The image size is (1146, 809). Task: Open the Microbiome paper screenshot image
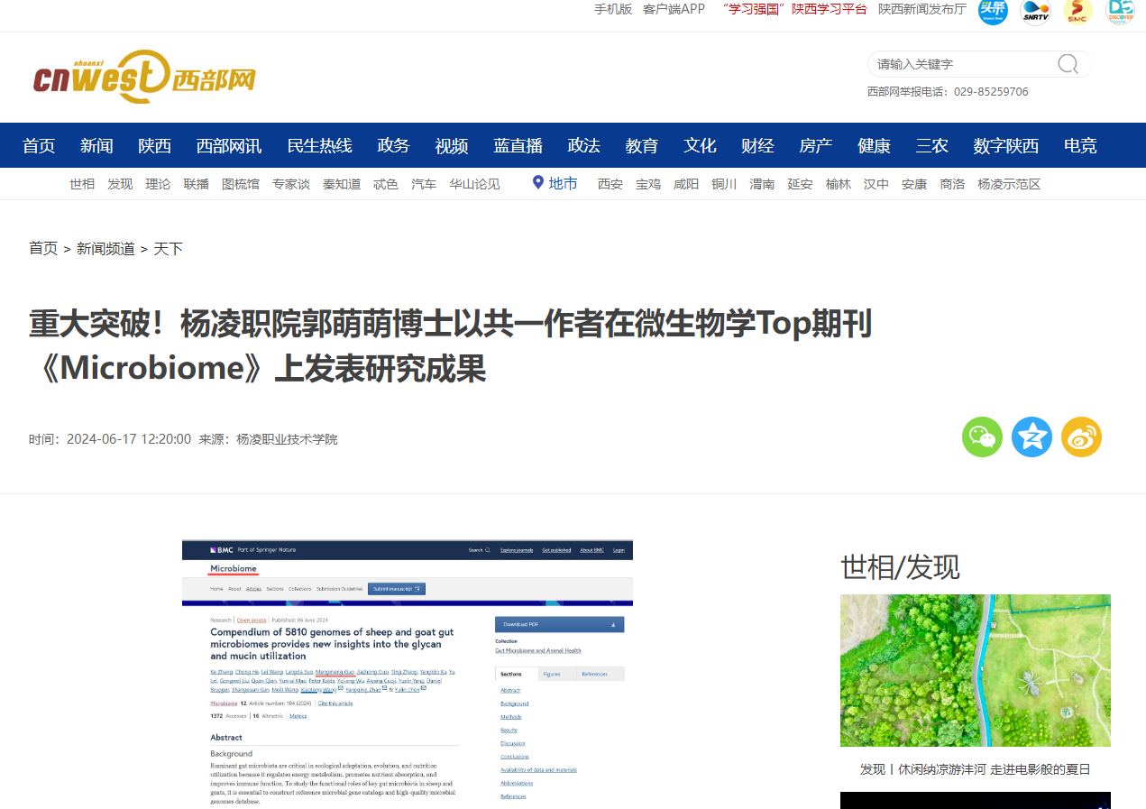(x=407, y=674)
